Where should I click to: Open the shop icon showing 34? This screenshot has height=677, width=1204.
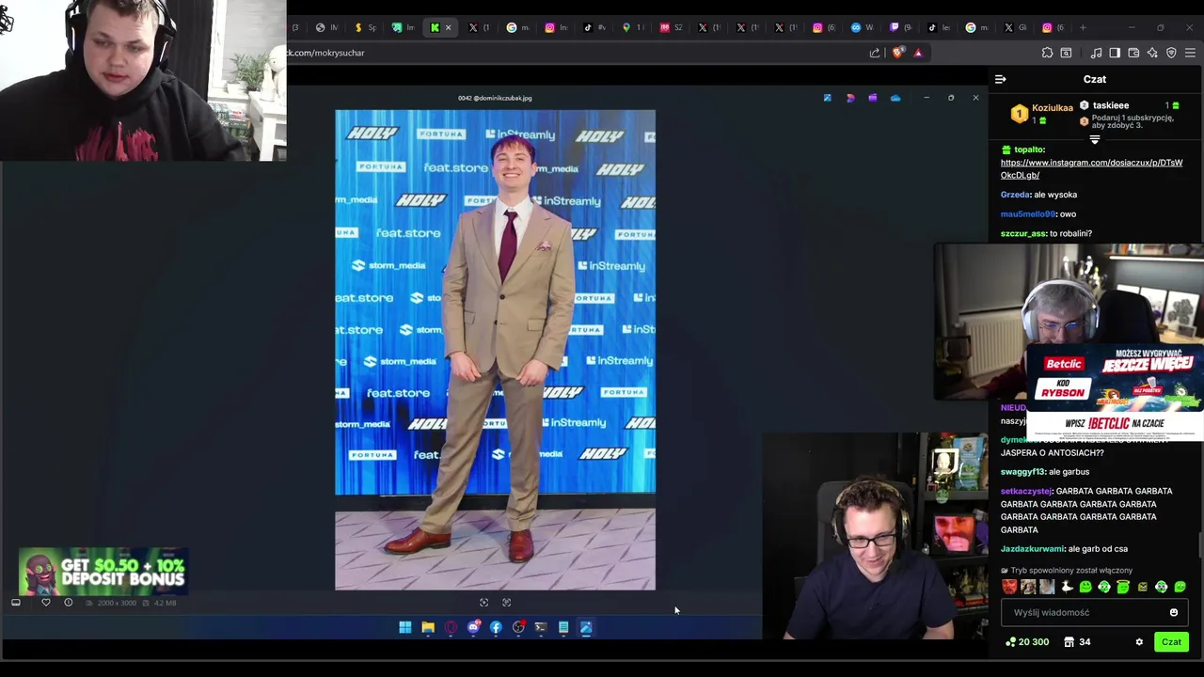click(1077, 642)
